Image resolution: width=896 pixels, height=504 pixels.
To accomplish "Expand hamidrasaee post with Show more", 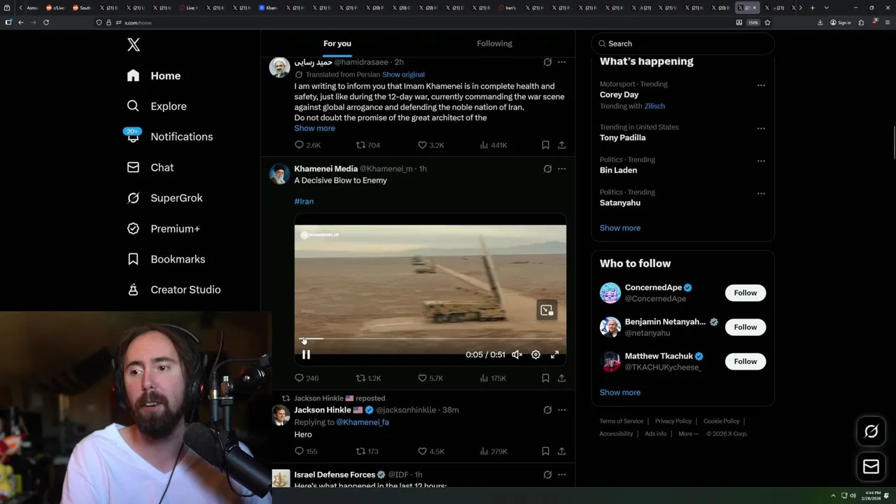I will click(x=314, y=128).
